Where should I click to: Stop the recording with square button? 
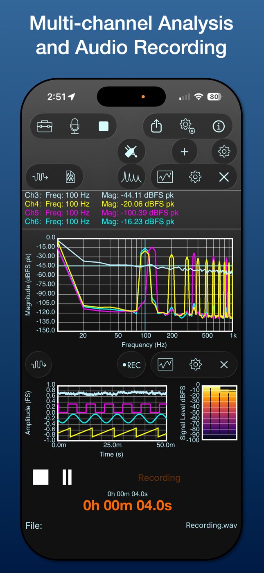click(41, 477)
